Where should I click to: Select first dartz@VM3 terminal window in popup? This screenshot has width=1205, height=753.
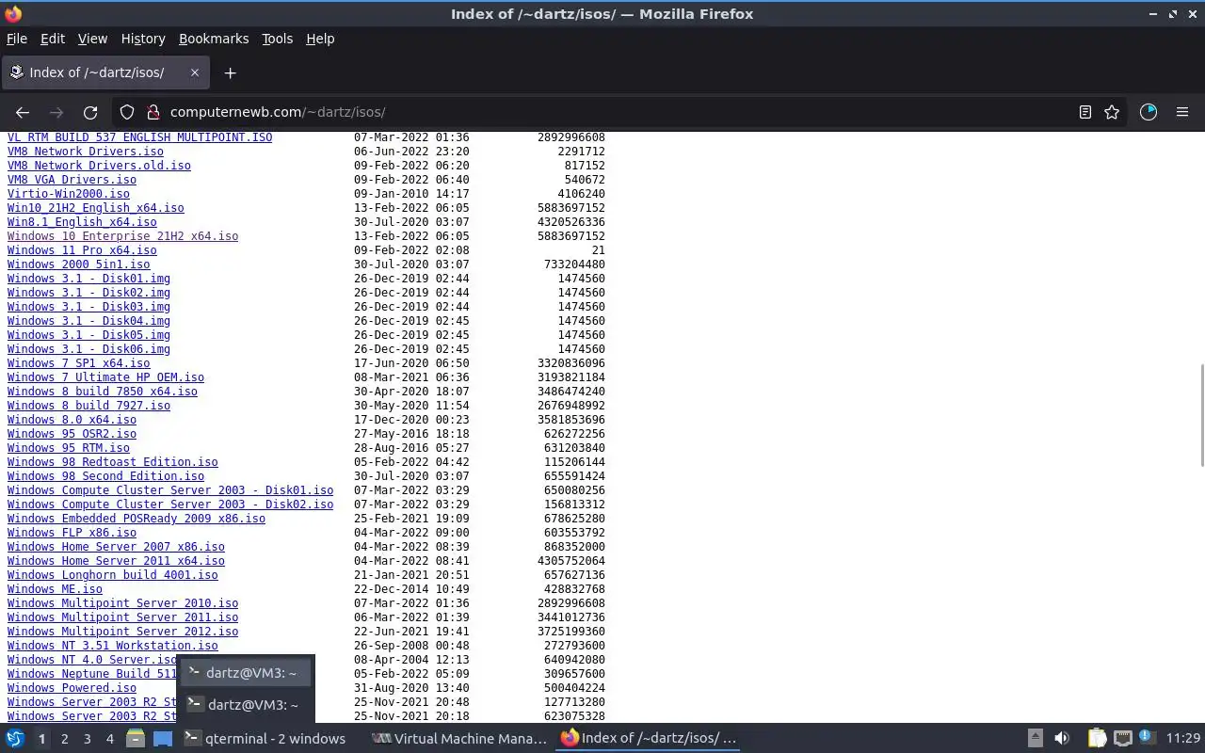point(245,672)
